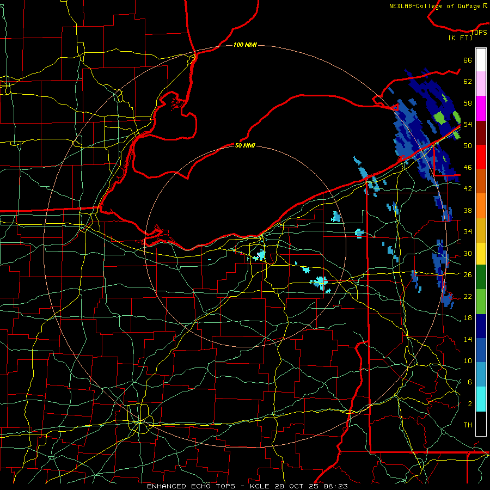
Task: Click the legend value 54
Action: 468,124
